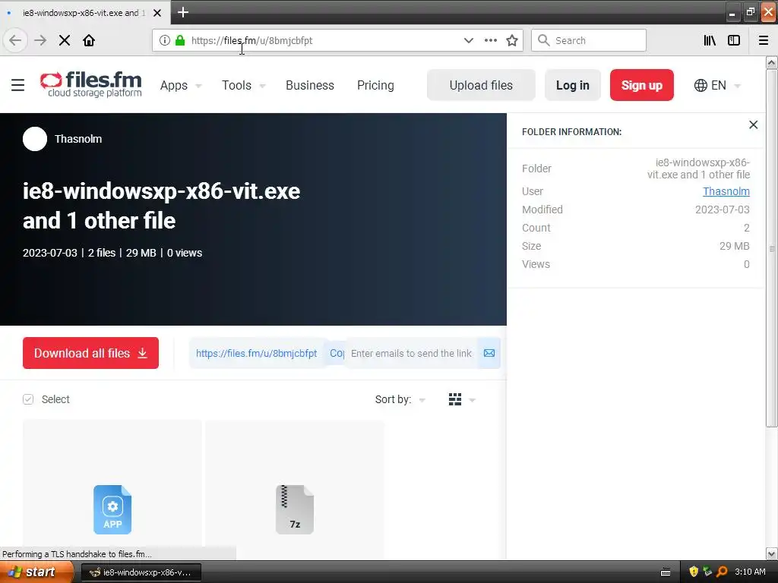Screen dimensions: 778x583
Task: Close the ie8-windowsxp tab
Action: [157, 13]
